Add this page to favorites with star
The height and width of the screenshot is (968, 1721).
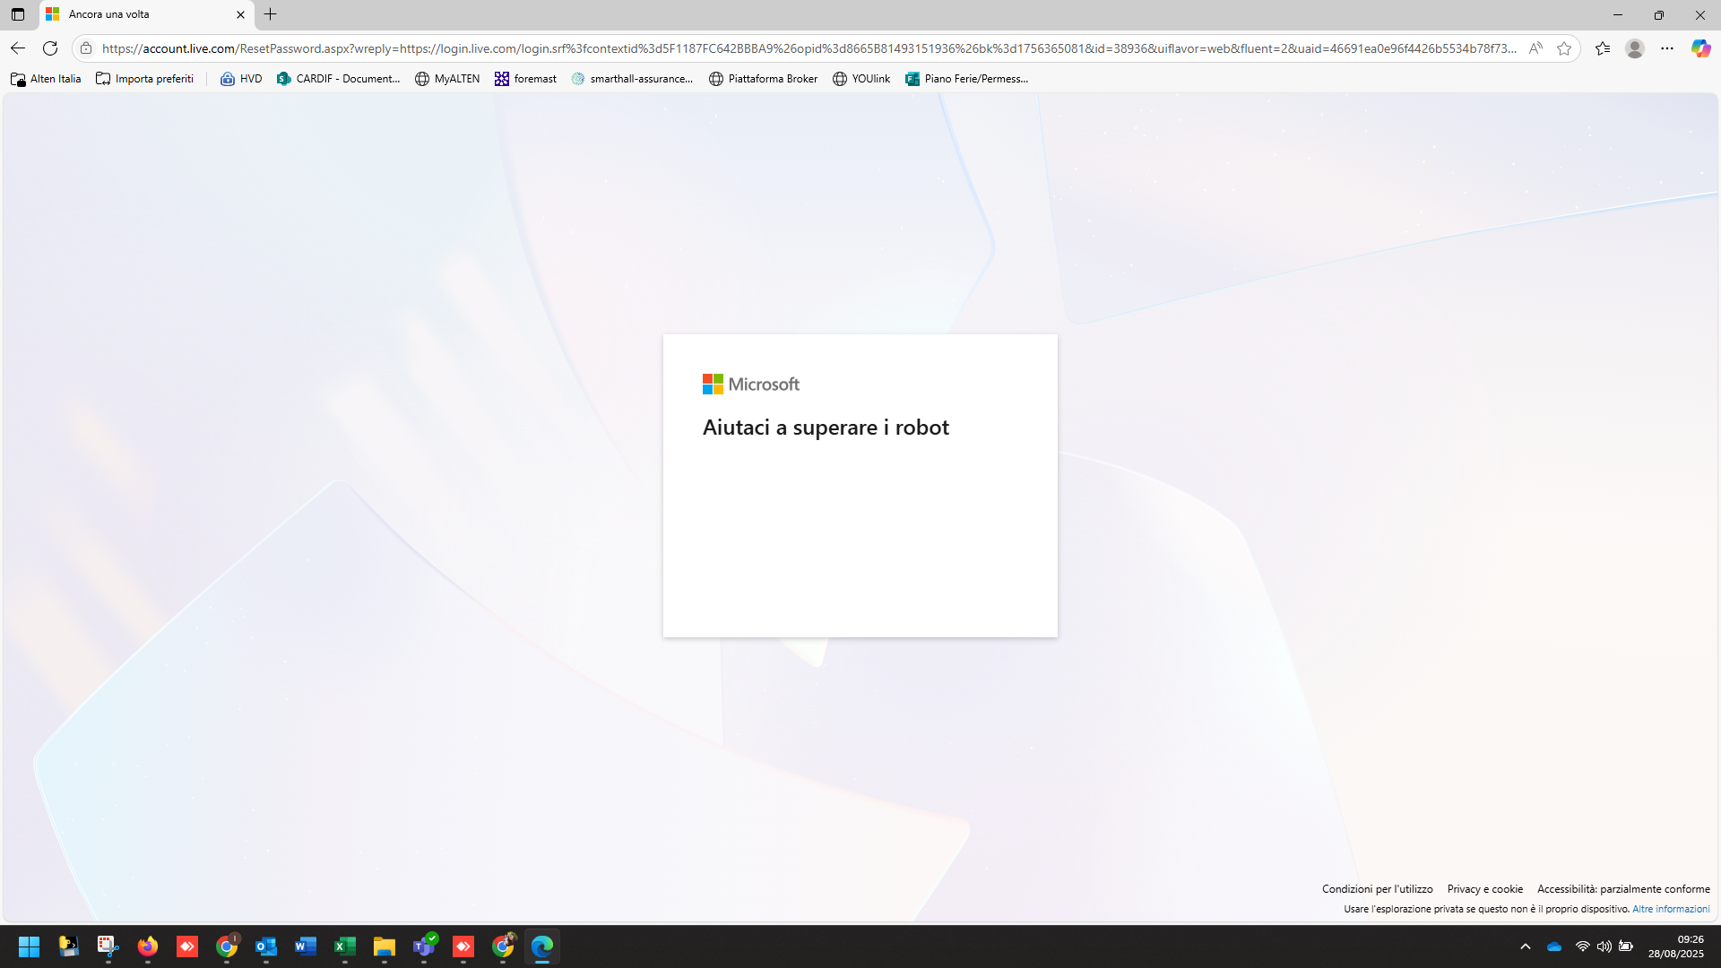click(x=1564, y=48)
